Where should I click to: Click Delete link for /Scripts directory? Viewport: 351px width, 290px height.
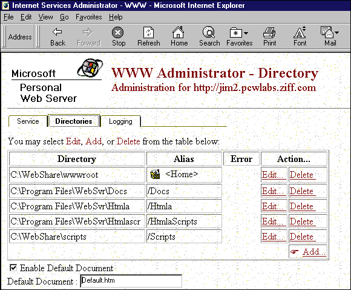tap(303, 237)
